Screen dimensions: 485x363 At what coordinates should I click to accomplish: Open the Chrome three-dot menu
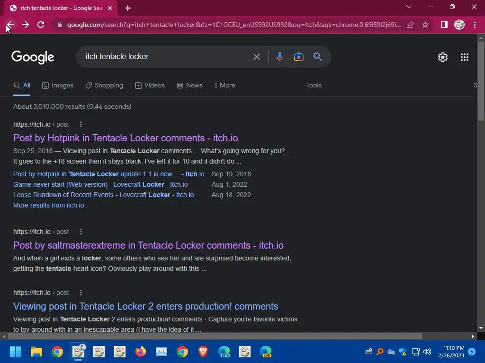475,25
